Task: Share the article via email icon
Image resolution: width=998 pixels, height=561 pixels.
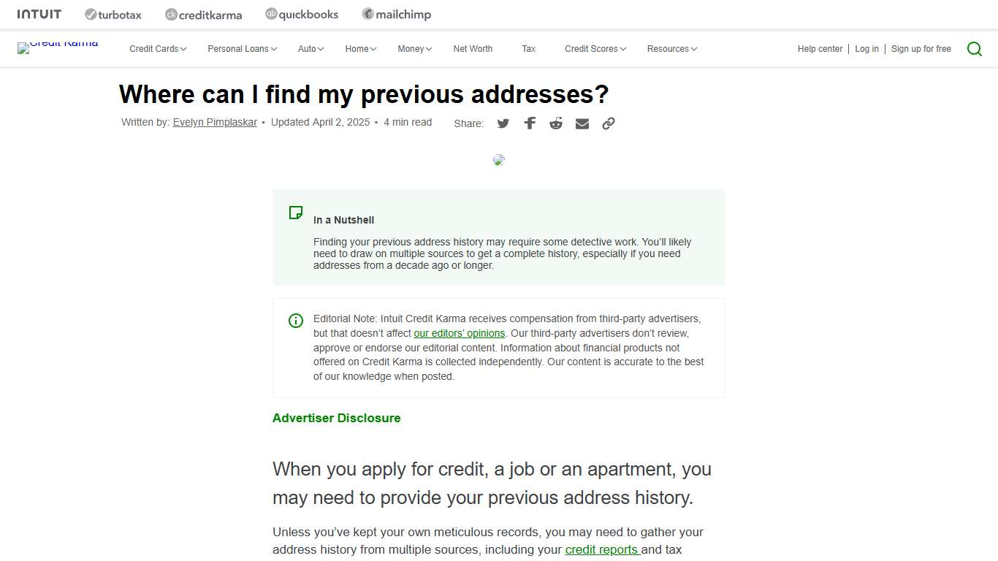Action: pyautogui.click(x=582, y=123)
